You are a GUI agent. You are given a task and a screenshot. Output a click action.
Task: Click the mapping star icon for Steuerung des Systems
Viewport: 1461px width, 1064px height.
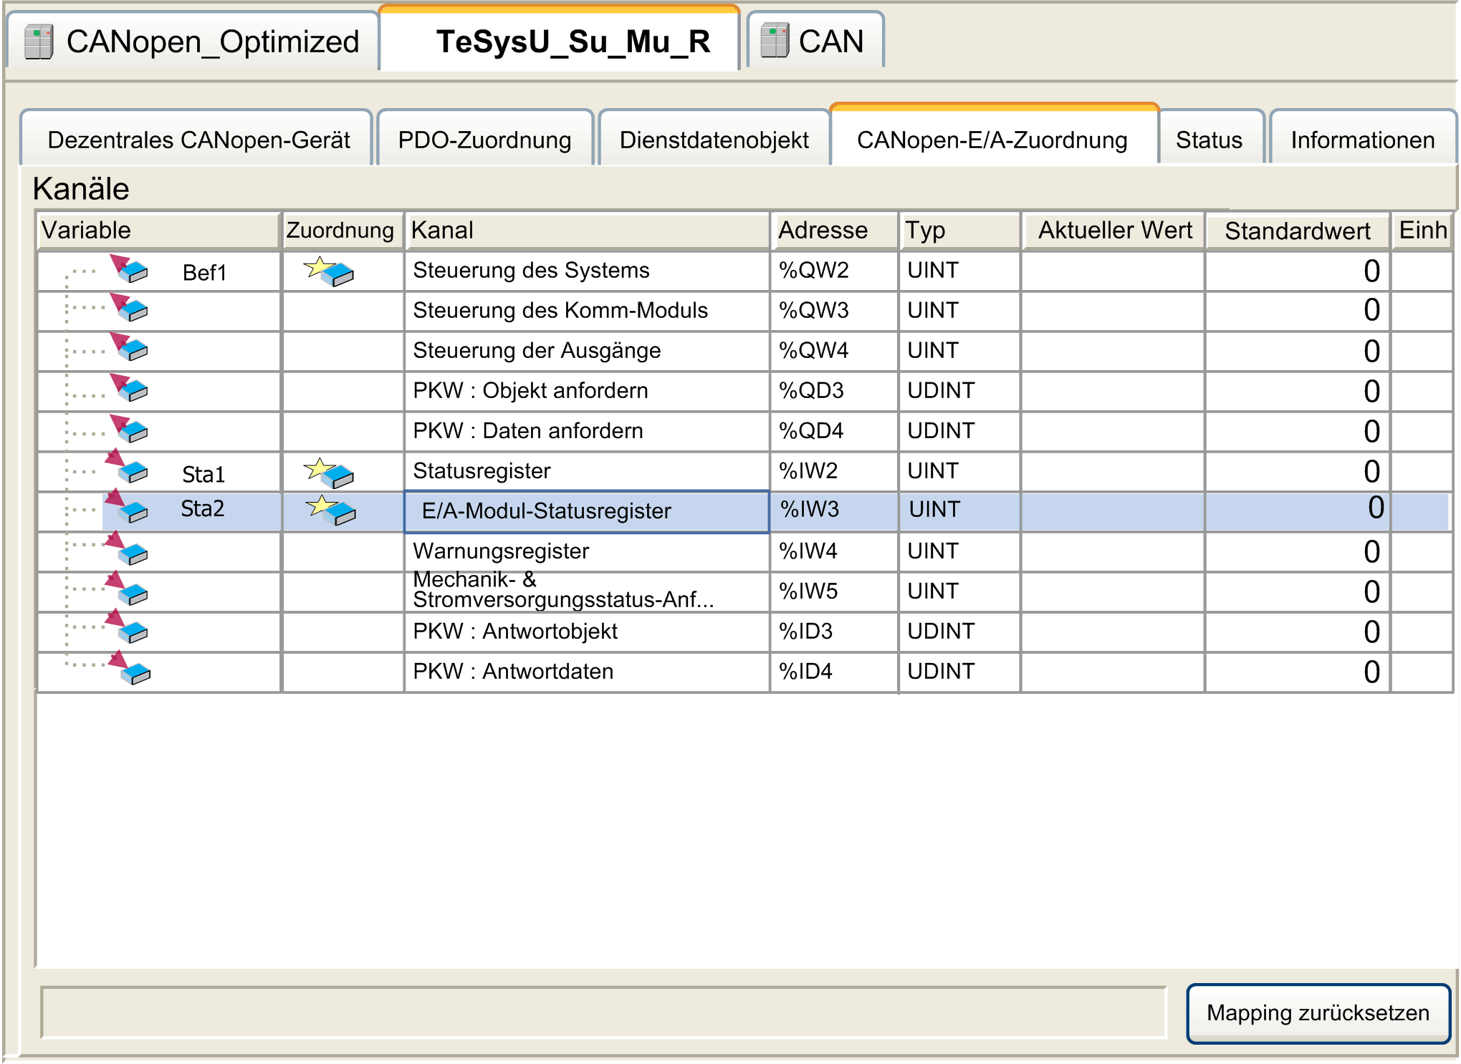328,271
